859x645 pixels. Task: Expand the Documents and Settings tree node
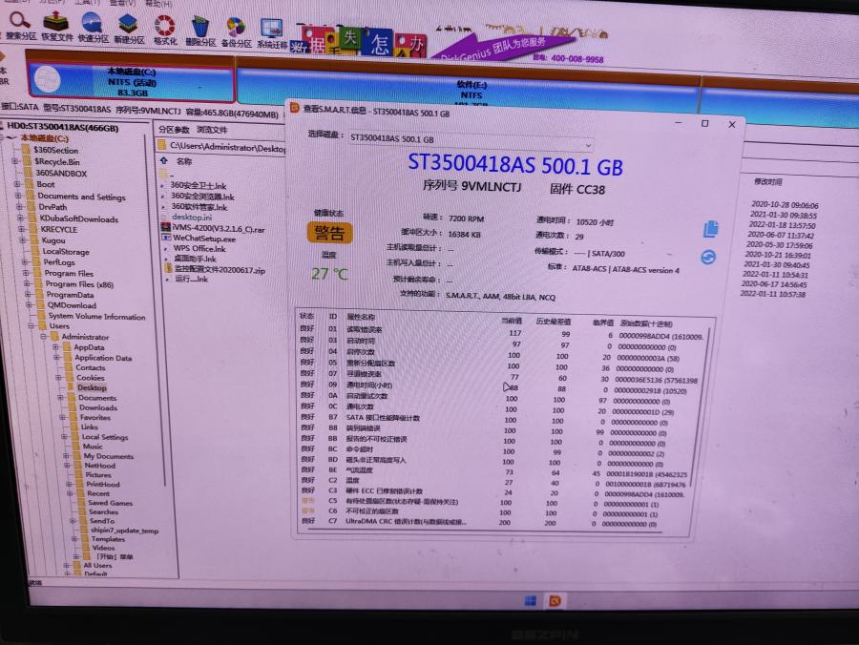tap(18, 195)
